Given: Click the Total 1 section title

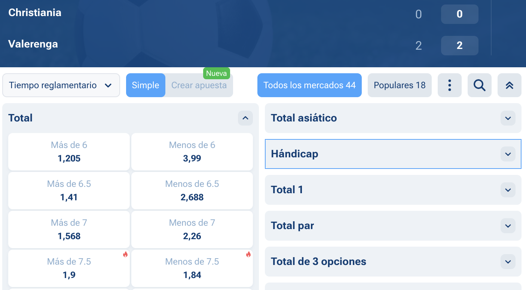Looking at the screenshot, I should (x=287, y=190).
